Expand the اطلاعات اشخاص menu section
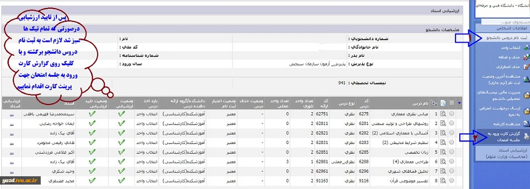 point(511,28)
